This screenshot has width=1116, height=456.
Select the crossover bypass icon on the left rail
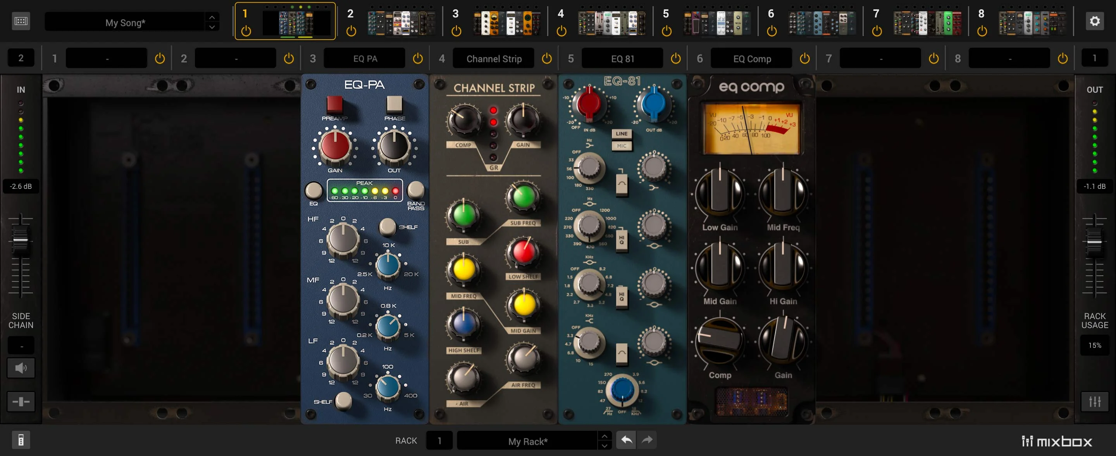[21, 402]
